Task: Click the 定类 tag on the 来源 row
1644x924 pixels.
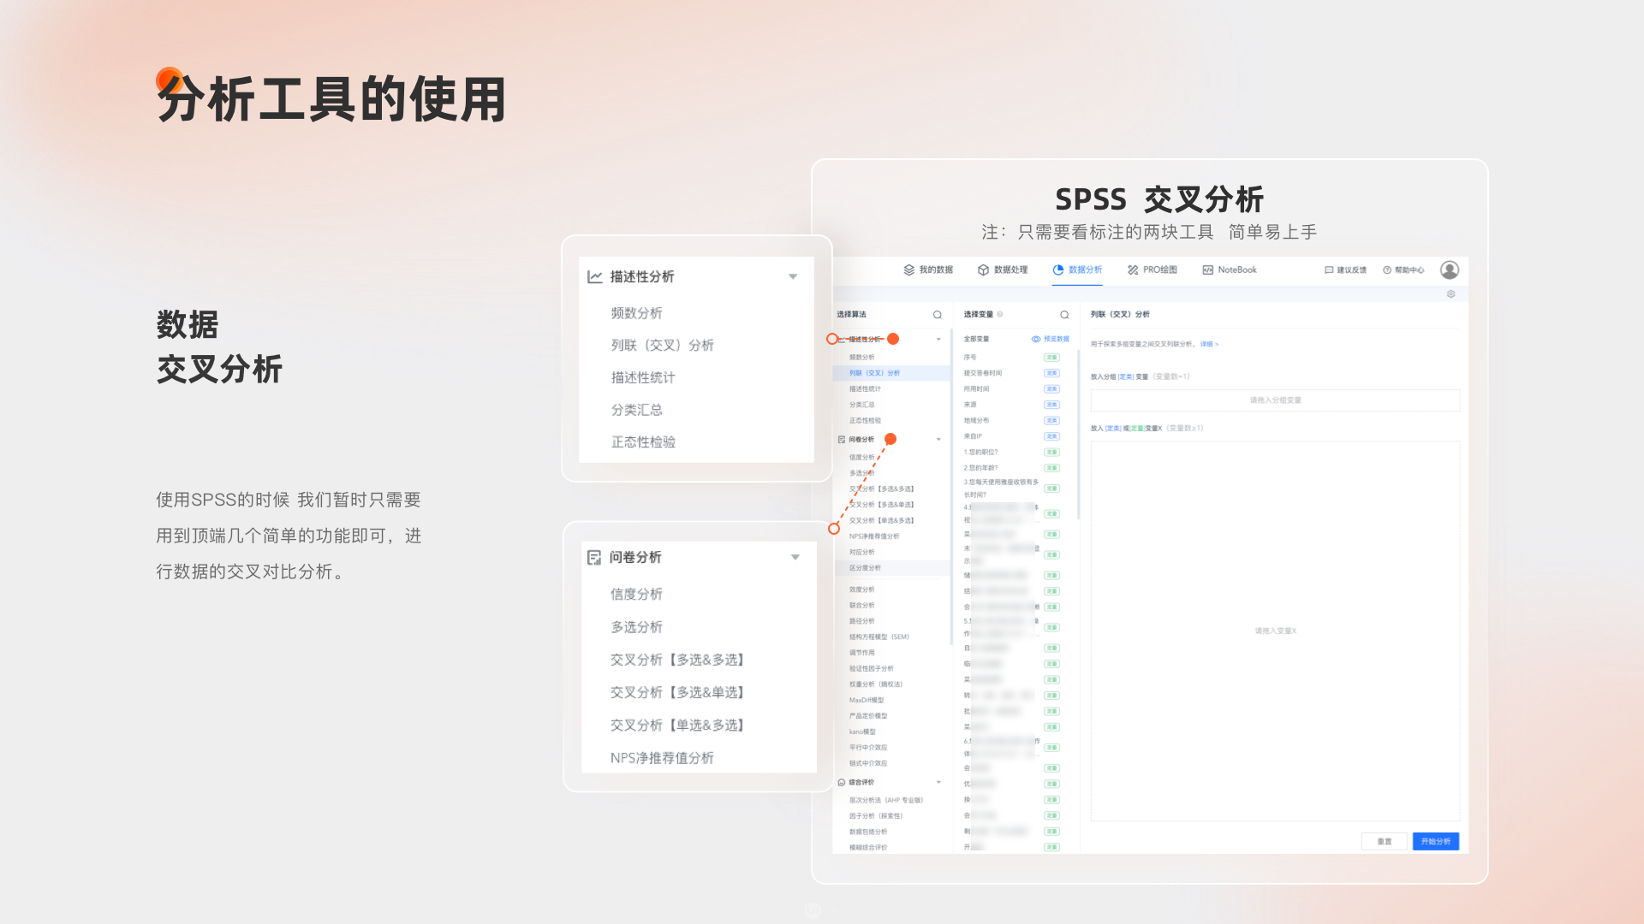Action: (x=1051, y=405)
